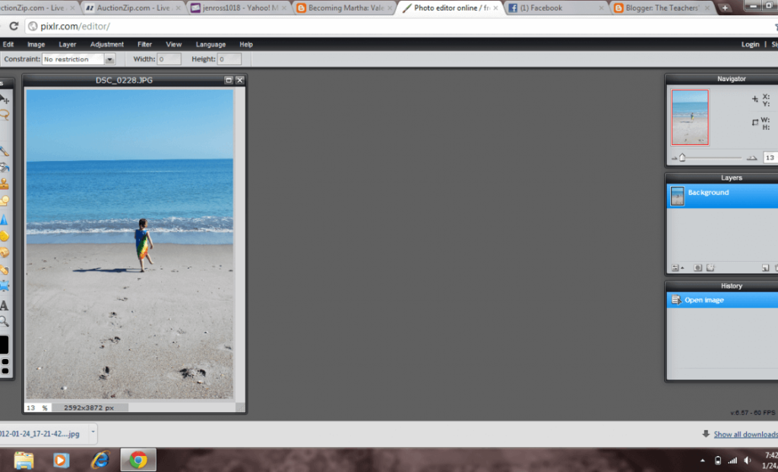
Task: Open the Constraint dropdown
Action: tap(110, 59)
